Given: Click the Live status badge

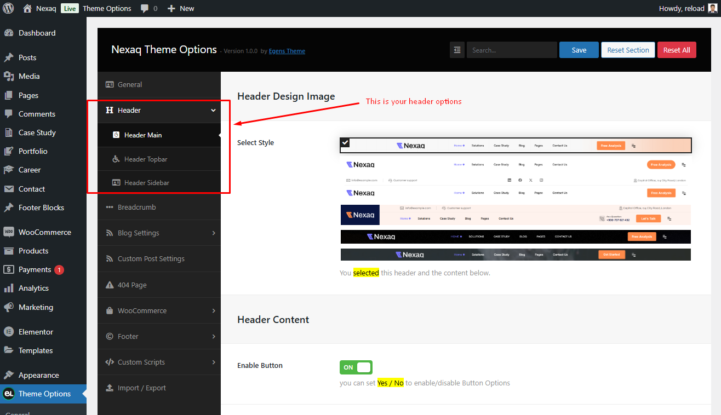Looking at the screenshot, I should tap(70, 8).
